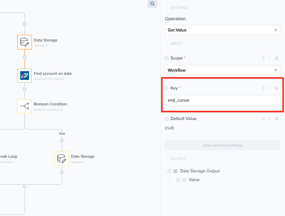Select the Value output connector
Image resolution: width=285 pixels, height=216 pixels.
tap(178, 180)
